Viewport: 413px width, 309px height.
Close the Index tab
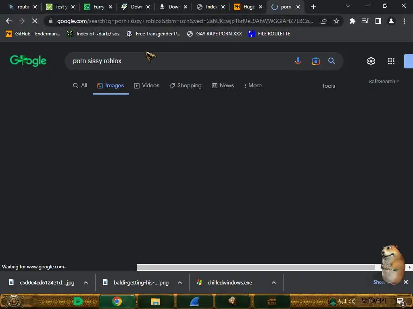click(223, 7)
